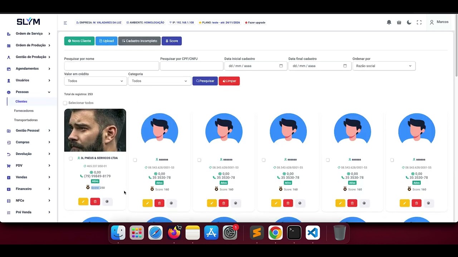The width and height of the screenshot is (458, 257).
Task: View details of 3L PNEUS & SERVICOS LTDA
Action: pos(107,202)
